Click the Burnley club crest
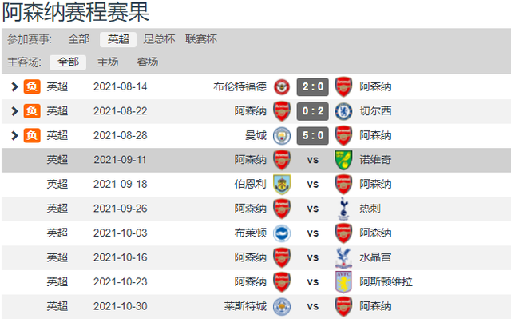 coord(282,185)
